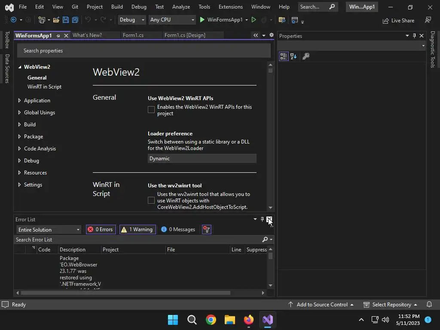Click Start Without Debugging outlined play icon

click(254, 20)
